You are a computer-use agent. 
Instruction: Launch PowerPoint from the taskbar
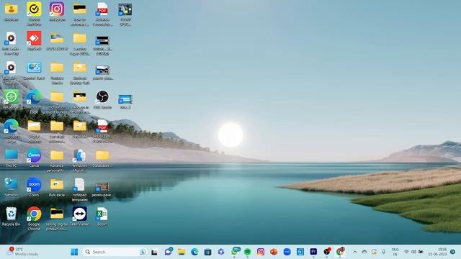tap(274, 252)
